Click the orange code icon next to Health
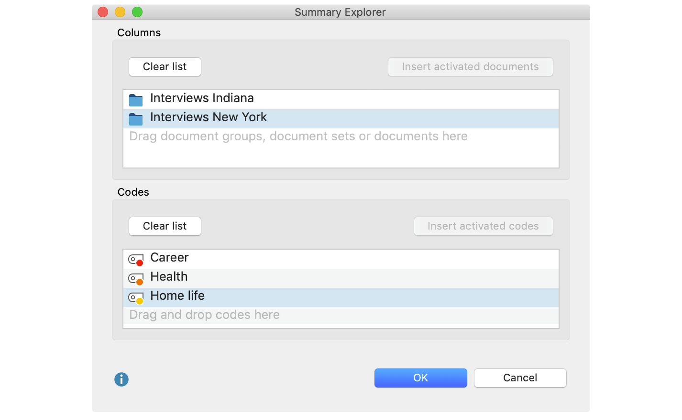Image resolution: width=682 pixels, height=420 pixels. [136, 279]
